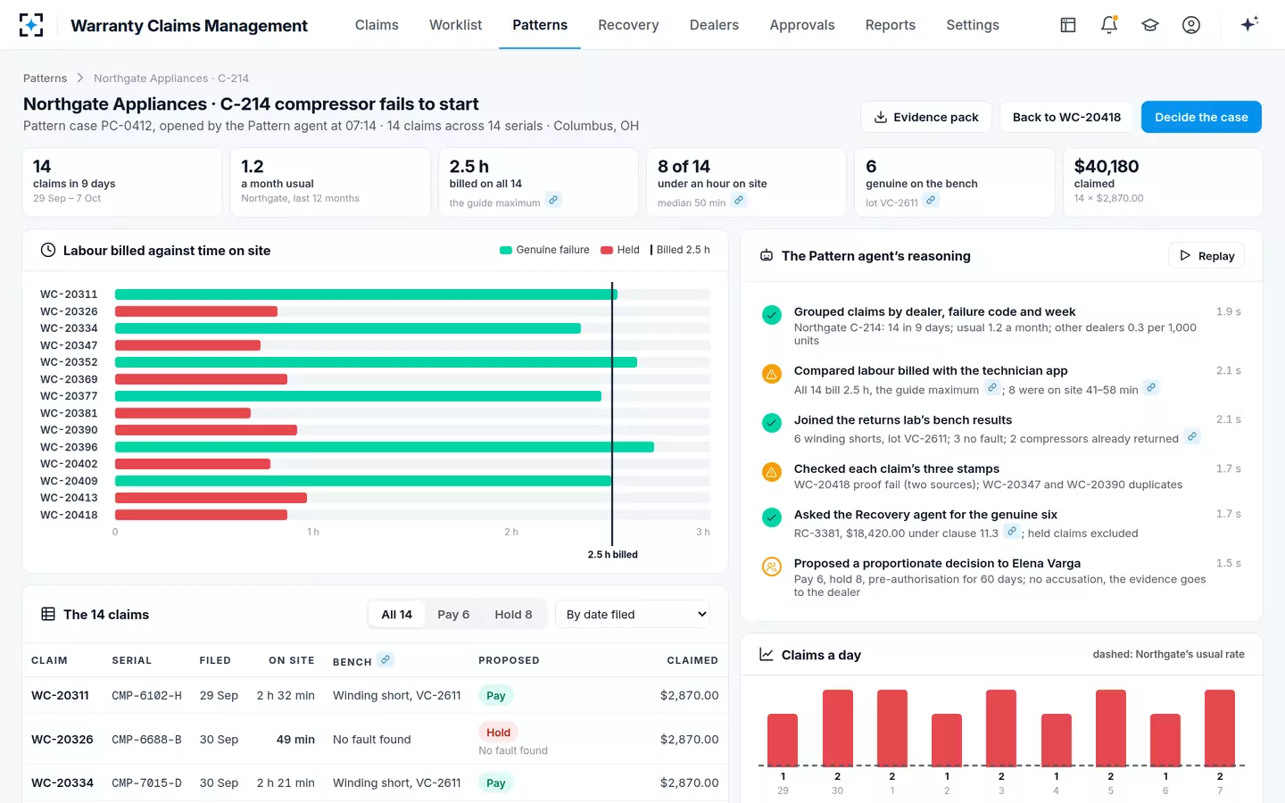Image resolution: width=1285 pixels, height=803 pixels.
Task: Open the Approvals tab
Action: [x=802, y=25]
